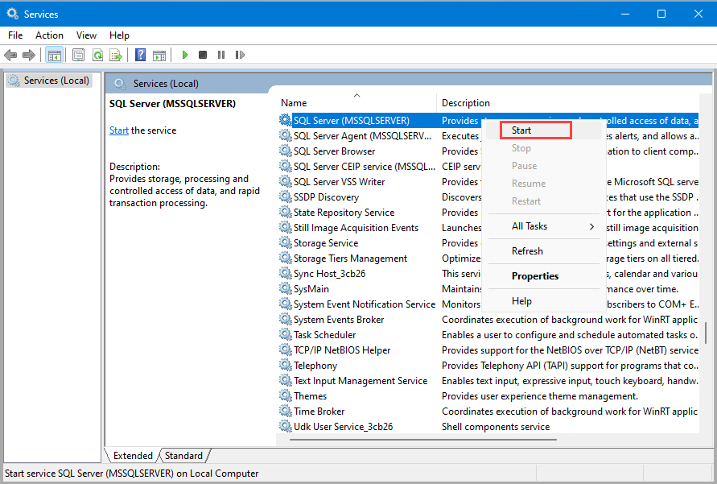Select Properties in the context menu
The width and height of the screenshot is (717, 484).
pos(535,276)
